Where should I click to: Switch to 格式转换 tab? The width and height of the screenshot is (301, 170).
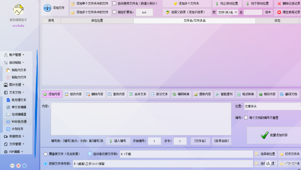[x=246, y=94]
